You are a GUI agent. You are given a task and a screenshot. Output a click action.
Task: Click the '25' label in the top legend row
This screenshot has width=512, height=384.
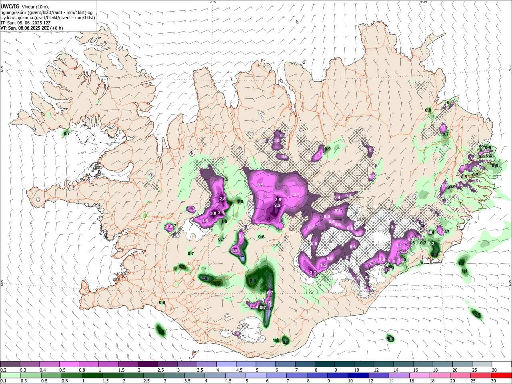coord(474,370)
